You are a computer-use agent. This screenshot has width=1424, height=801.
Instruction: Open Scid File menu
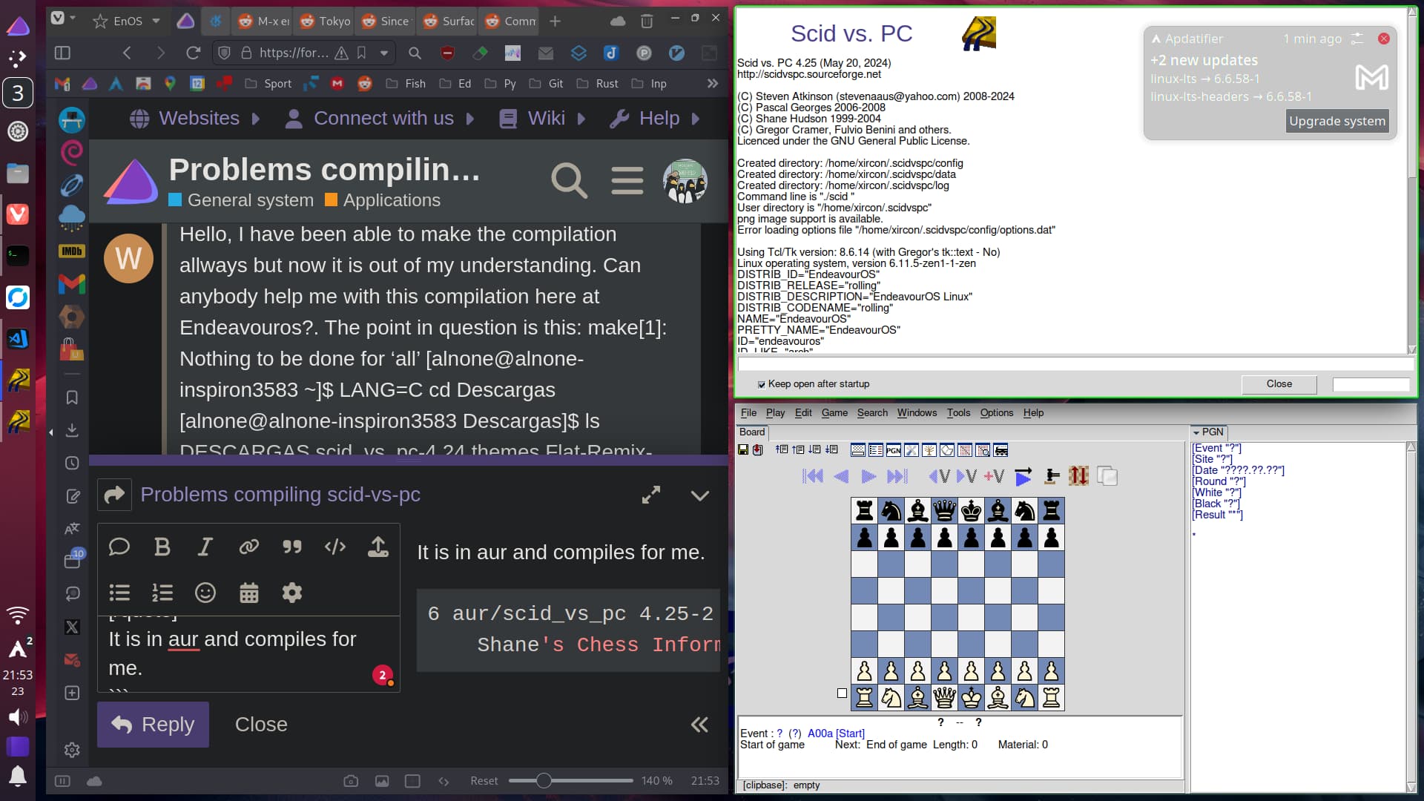tap(748, 413)
